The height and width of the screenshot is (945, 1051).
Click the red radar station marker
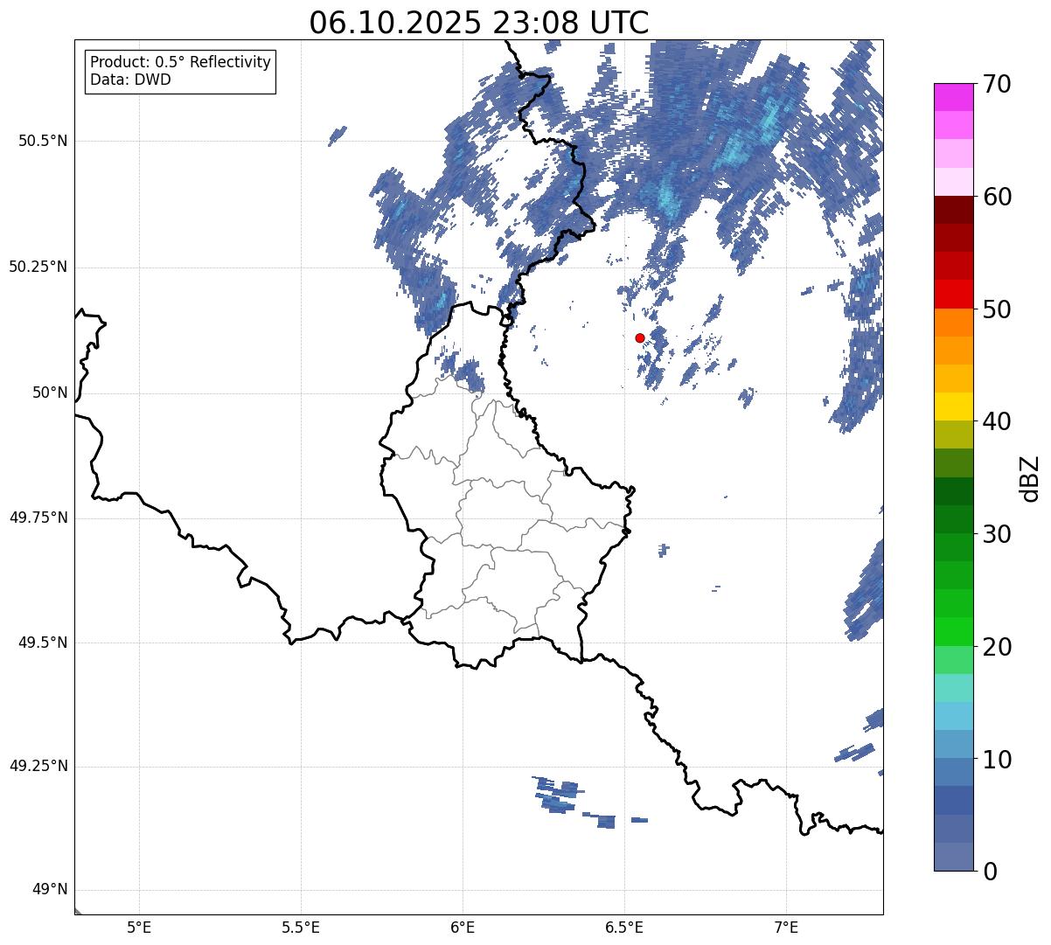pyautogui.click(x=640, y=337)
